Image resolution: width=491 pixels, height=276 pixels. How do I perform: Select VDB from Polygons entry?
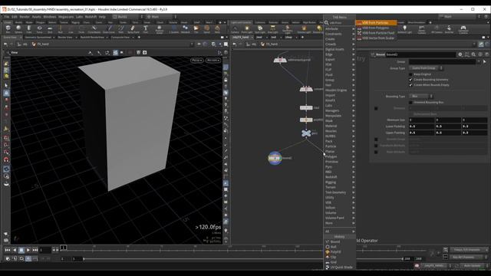(376, 28)
